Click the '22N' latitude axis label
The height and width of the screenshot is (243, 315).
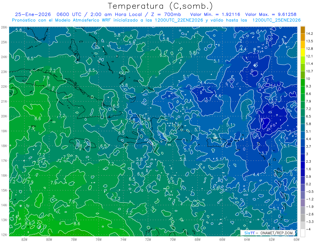[4, 87]
